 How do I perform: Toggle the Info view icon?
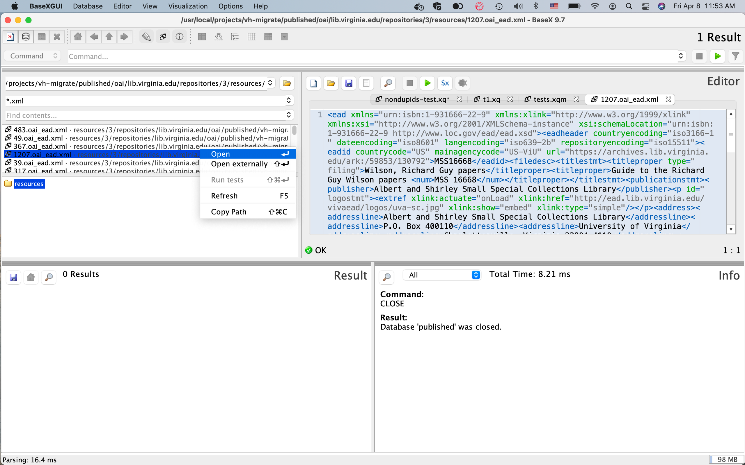(180, 37)
